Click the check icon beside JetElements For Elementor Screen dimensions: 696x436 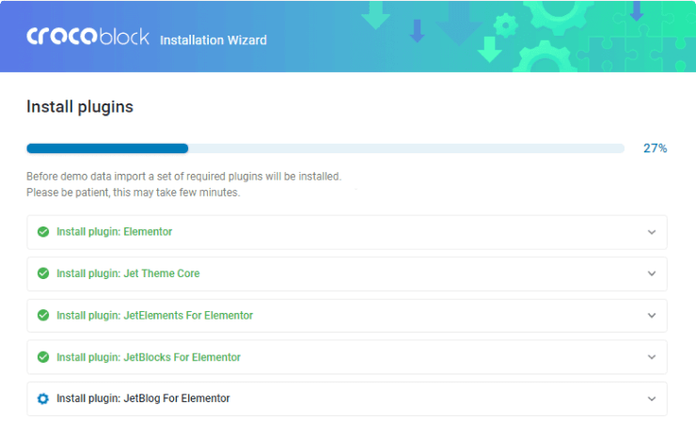point(43,316)
